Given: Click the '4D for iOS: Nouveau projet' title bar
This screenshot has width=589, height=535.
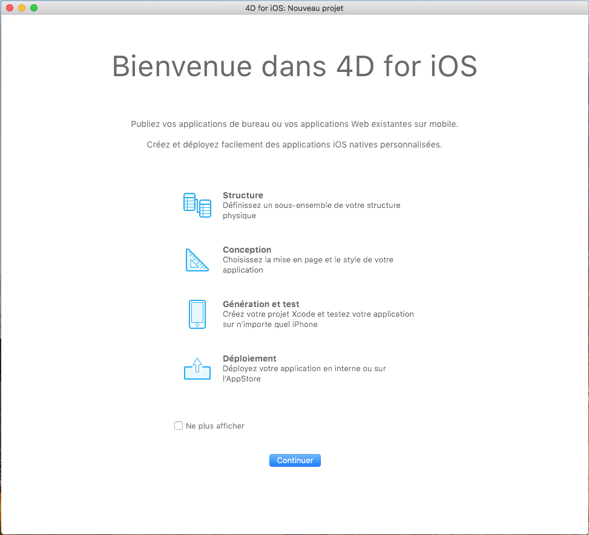Looking at the screenshot, I should coord(294,8).
